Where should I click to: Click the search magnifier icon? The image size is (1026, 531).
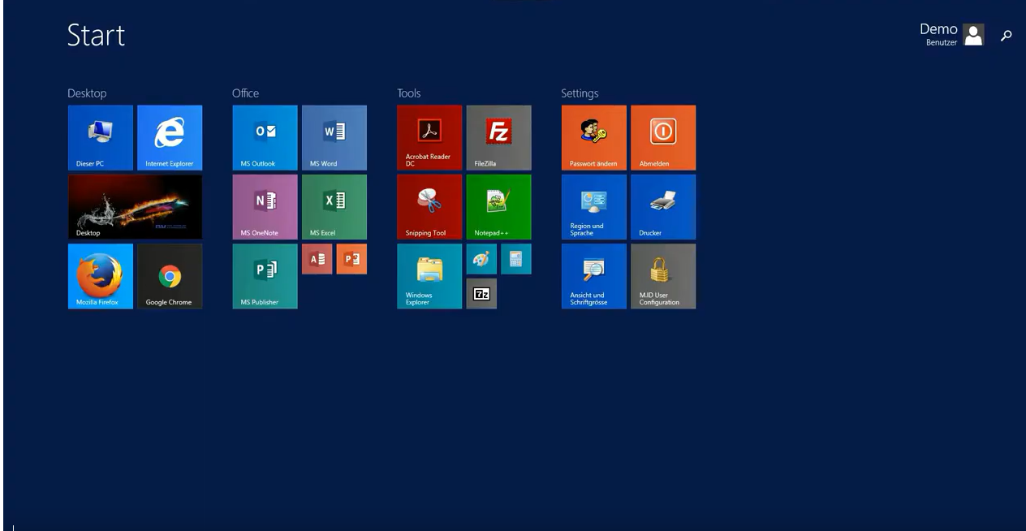pyautogui.click(x=1007, y=35)
